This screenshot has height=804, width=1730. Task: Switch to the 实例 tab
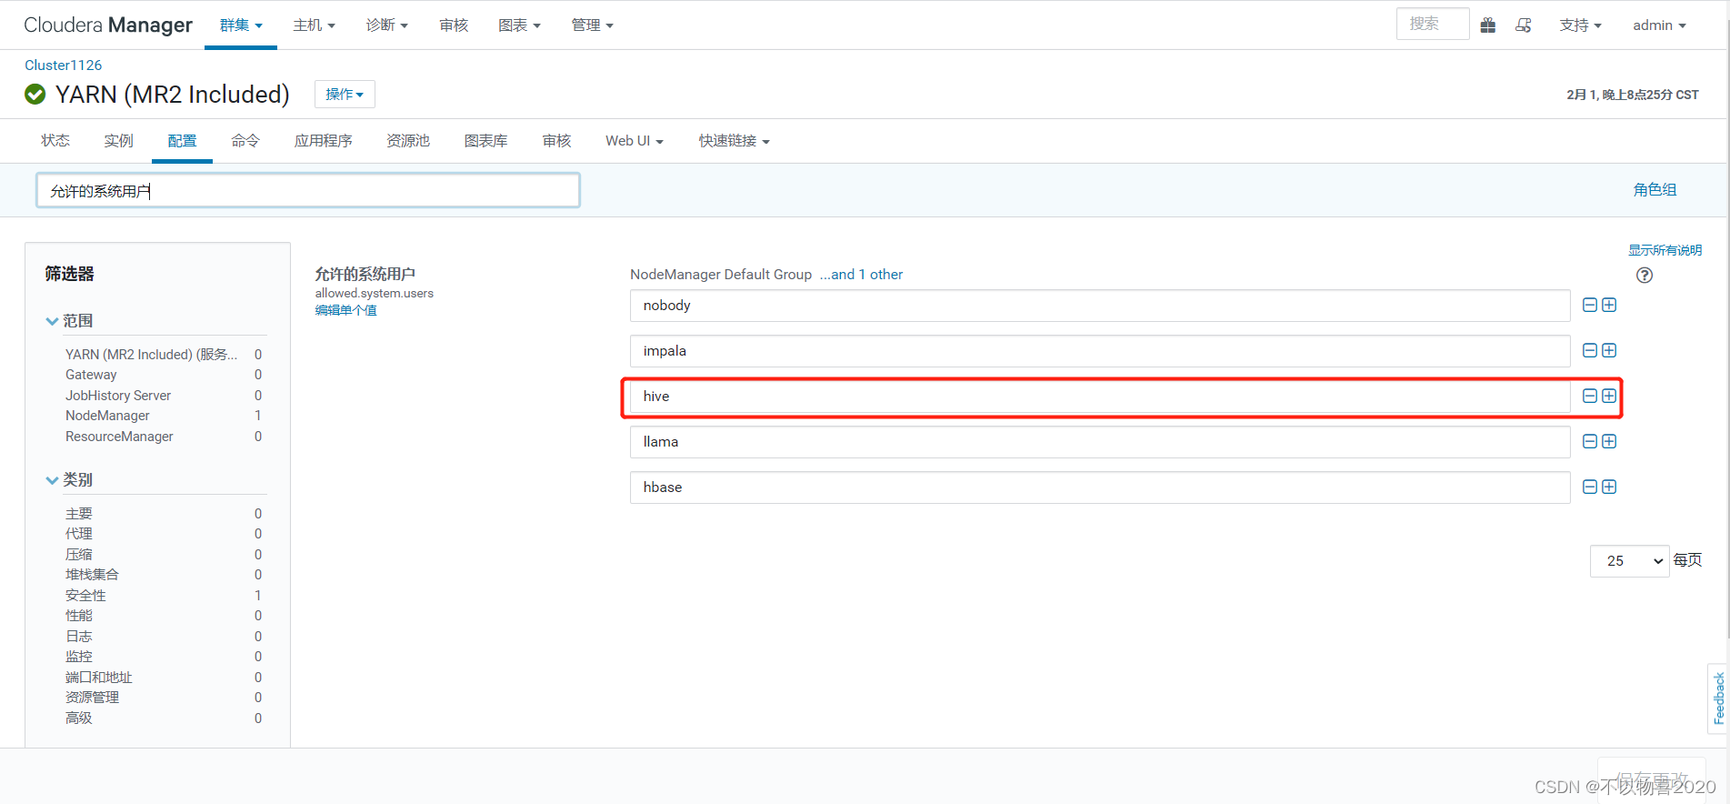(x=119, y=141)
